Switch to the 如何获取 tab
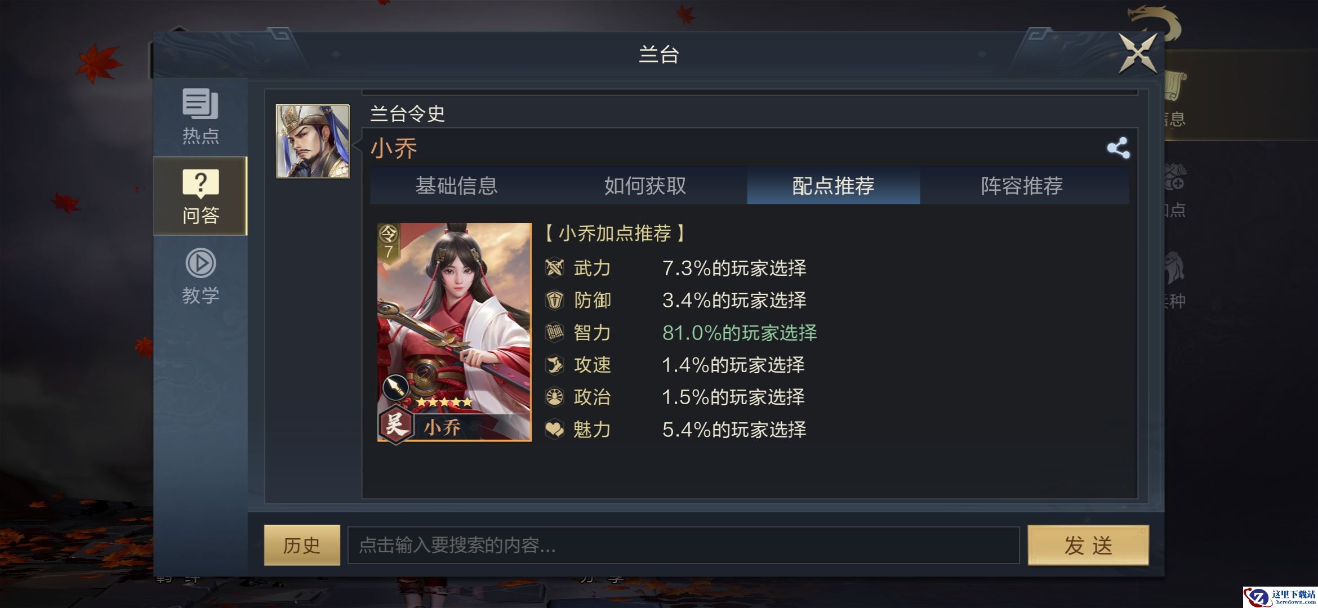The height and width of the screenshot is (608, 1318). (645, 185)
